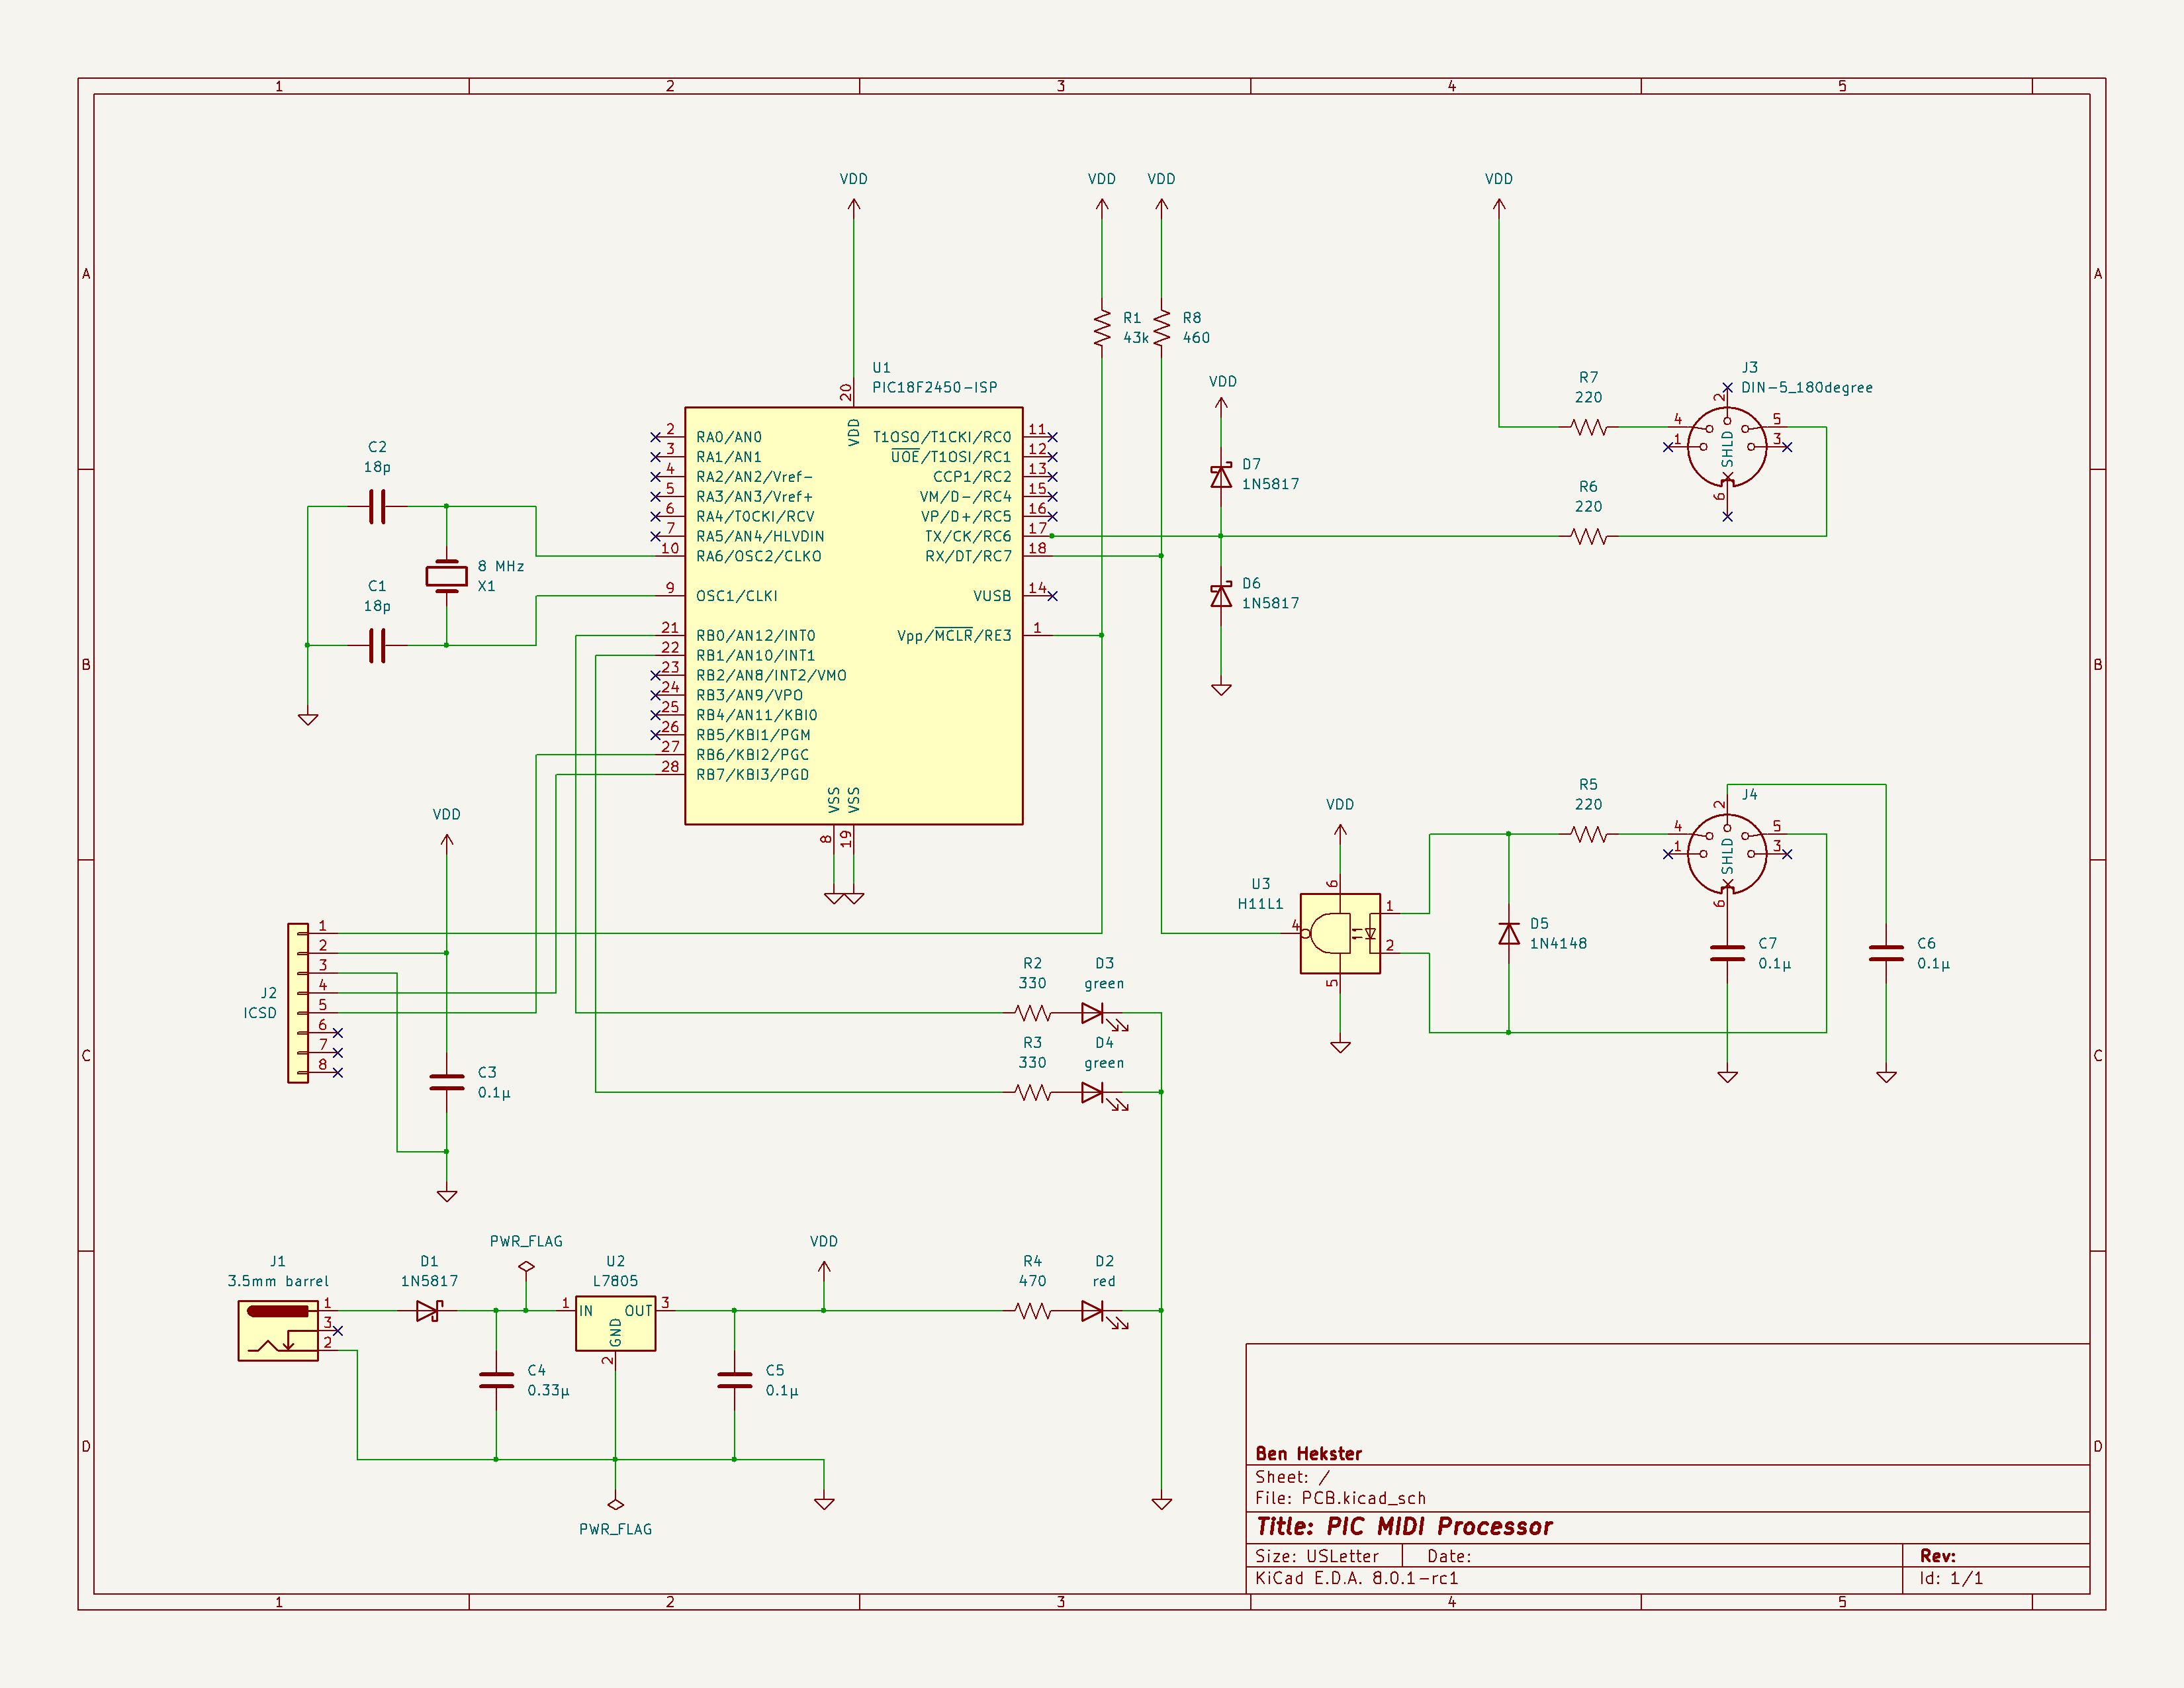Select resistor R6 symbol
Viewport: 2184px width, 1688px height.
tap(1588, 536)
